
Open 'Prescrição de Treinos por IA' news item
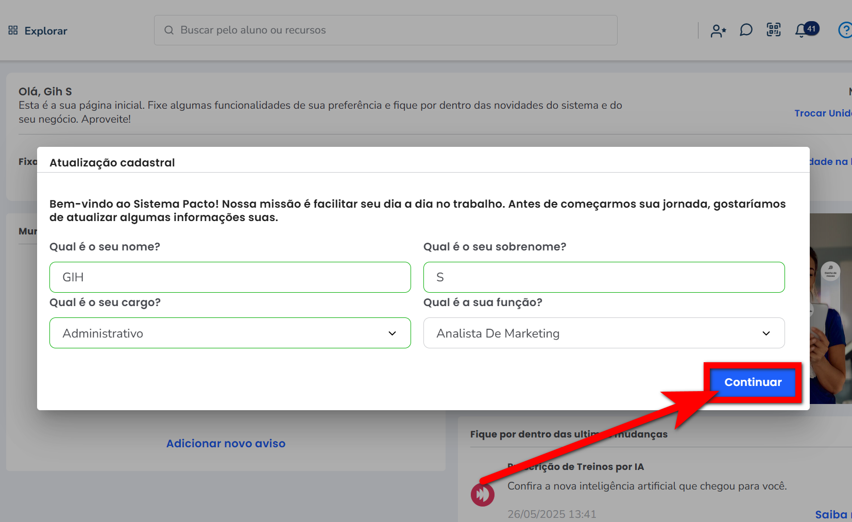click(x=575, y=467)
